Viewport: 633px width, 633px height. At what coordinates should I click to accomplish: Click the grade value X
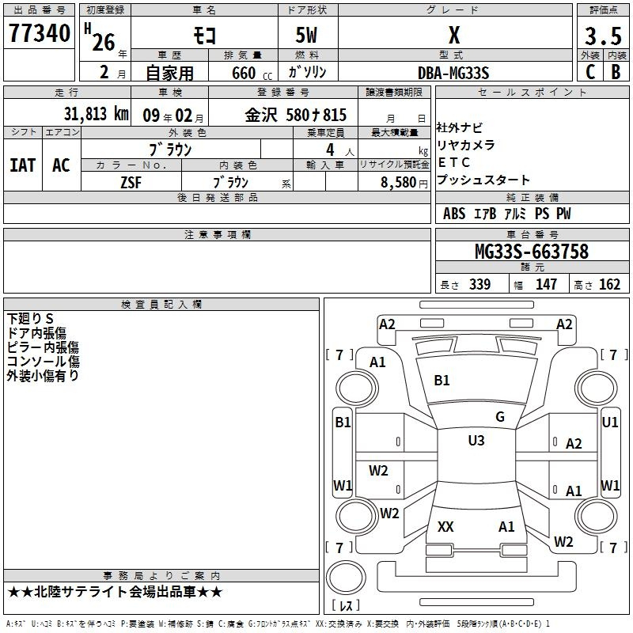pyautogui.click(x=454, y=35)
